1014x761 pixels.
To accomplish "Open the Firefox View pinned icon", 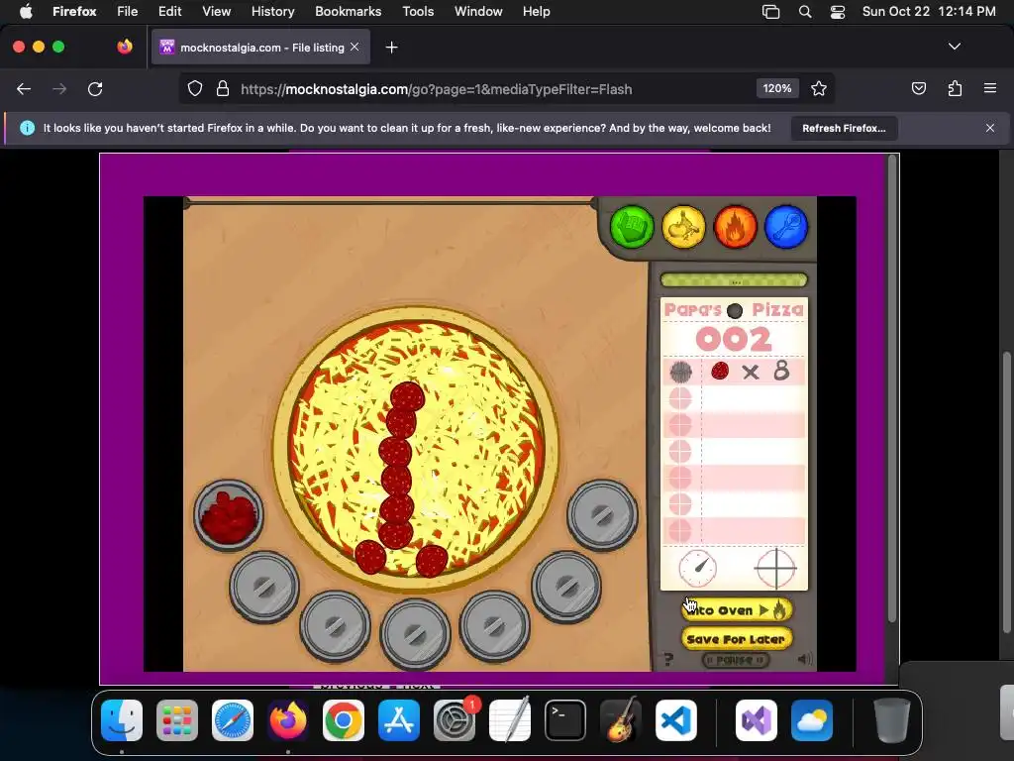I will pos(125,47).
